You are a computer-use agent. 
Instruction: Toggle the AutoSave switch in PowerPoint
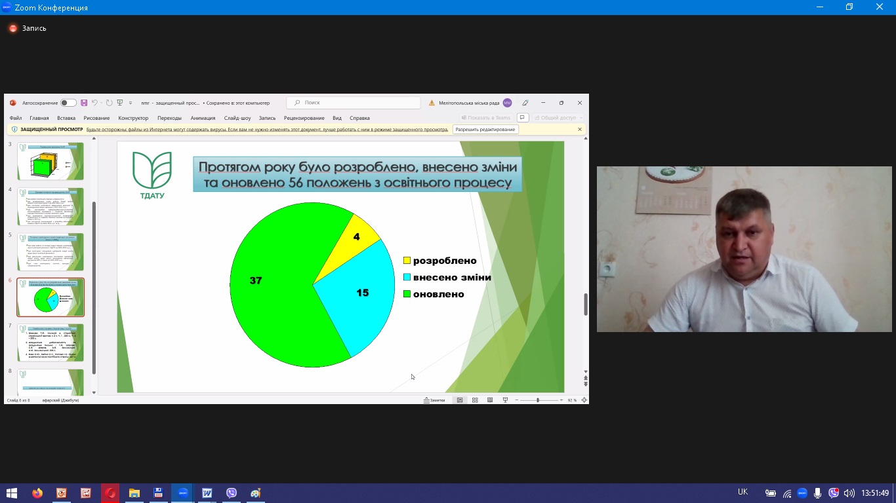68,103
